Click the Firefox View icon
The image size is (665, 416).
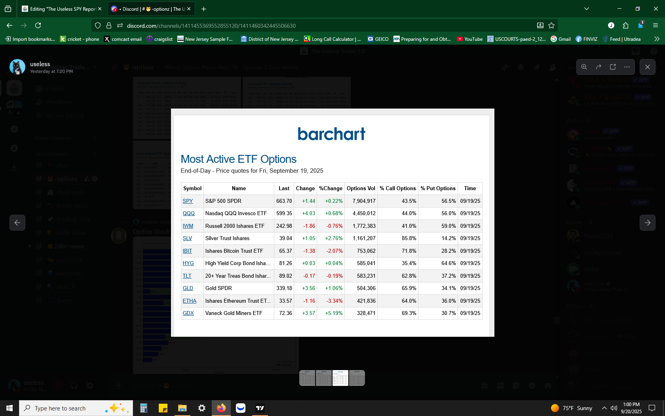[x=8, y=9]
